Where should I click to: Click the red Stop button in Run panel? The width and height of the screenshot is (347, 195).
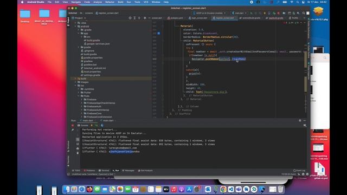[x=72, y=125]
